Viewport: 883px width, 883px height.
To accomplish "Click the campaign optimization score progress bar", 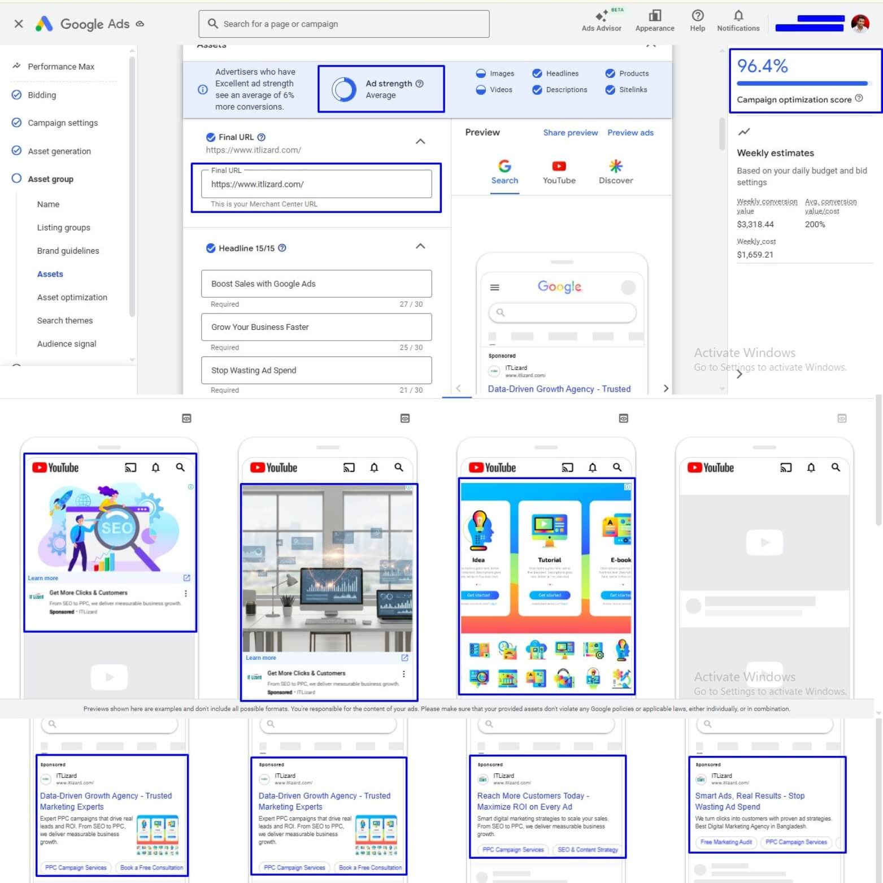I will click(802, 84).
